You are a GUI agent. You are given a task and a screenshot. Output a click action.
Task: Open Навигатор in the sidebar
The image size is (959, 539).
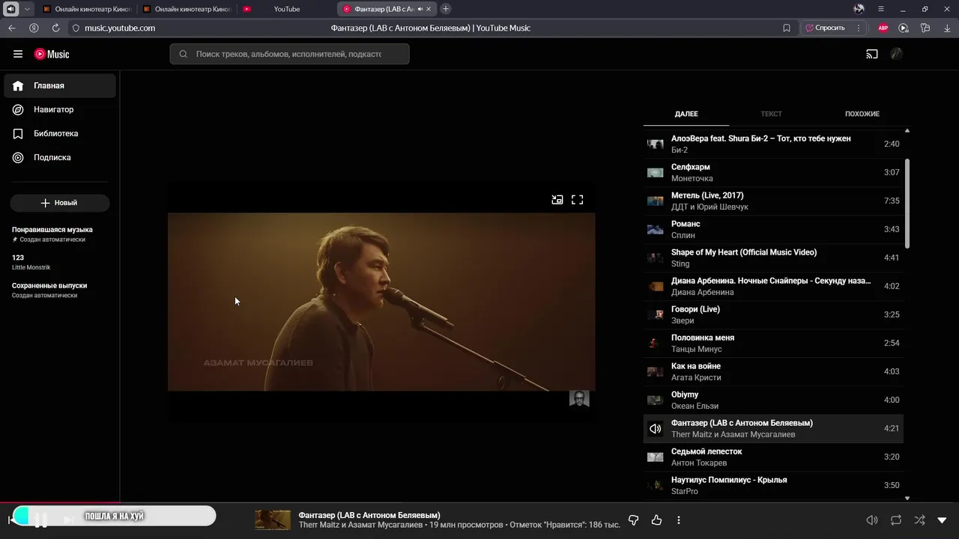[60, 109]
